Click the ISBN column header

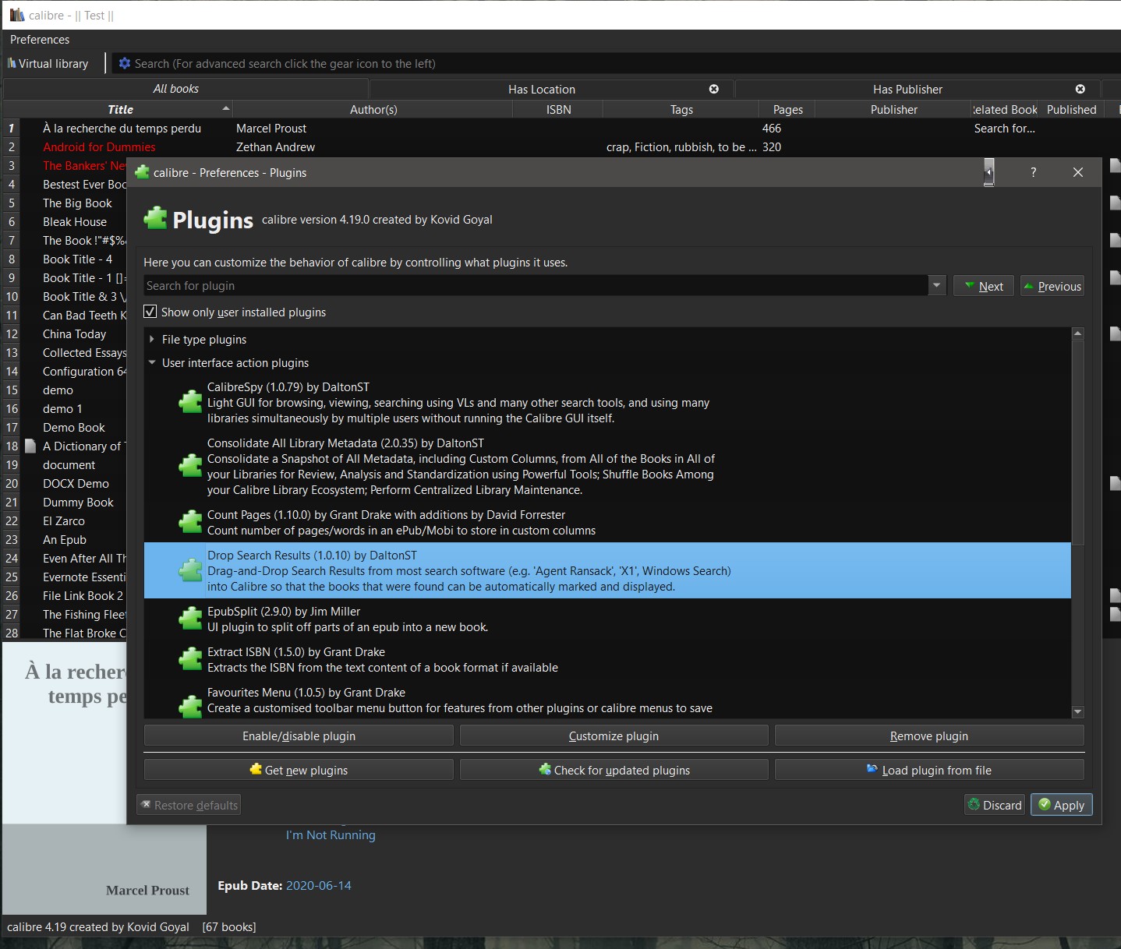[558, 109]
